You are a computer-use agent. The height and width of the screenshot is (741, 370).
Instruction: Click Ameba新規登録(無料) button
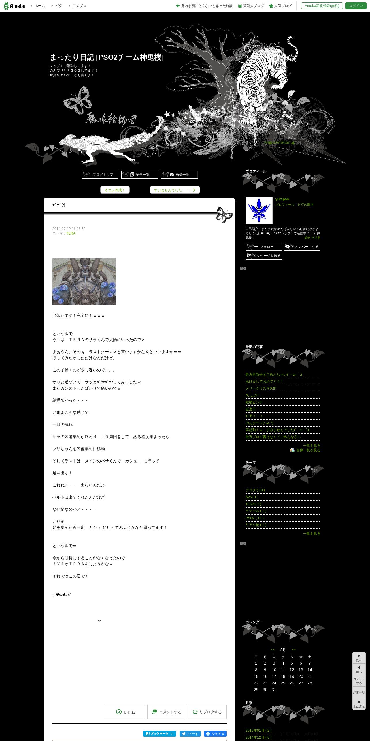322,6
